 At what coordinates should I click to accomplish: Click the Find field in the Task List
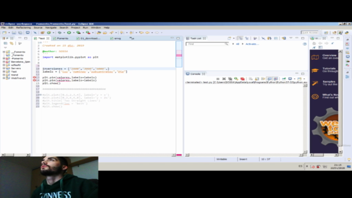click(x=207, y=44)
